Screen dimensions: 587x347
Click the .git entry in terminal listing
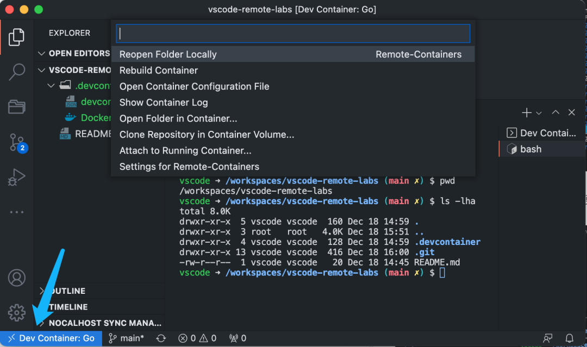[x=424, y=252]
